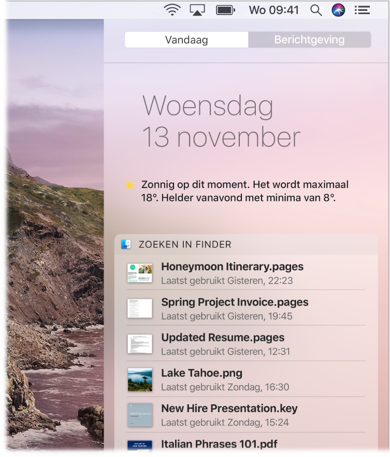Open Honeymoon Itinerary.pages file
The height and width of the screenshot is (457, 390).
[245, 273]
